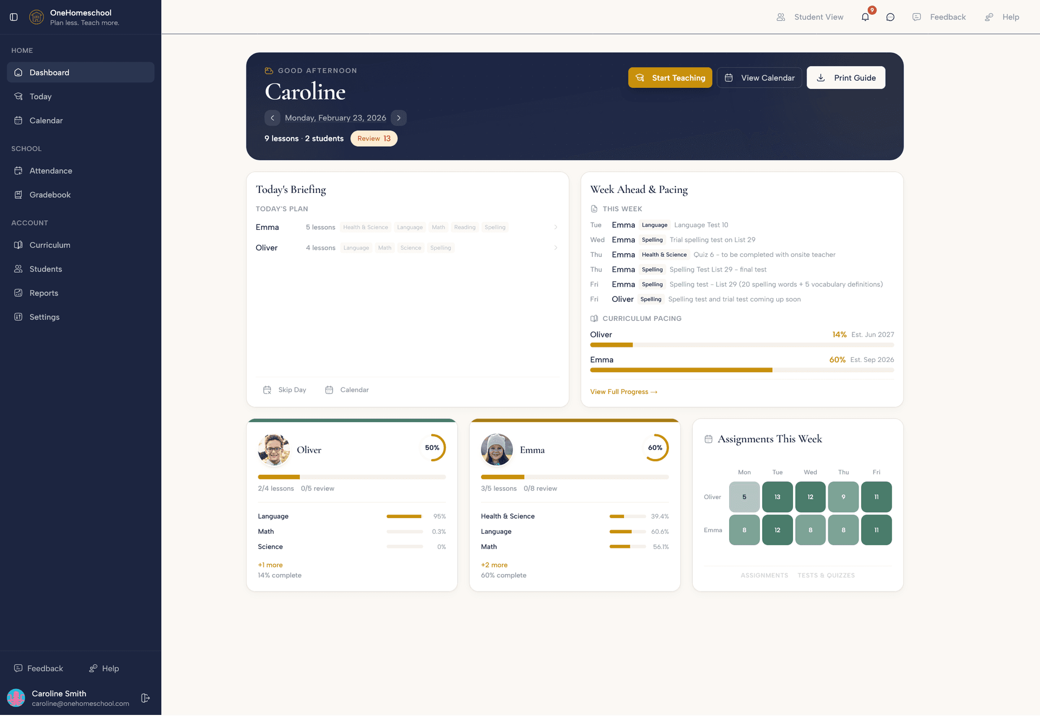Expand Oliver's lesson list in Today's Briefing
The width and height of the screenshot is (1040, 716).
click(x=556, y=248)
